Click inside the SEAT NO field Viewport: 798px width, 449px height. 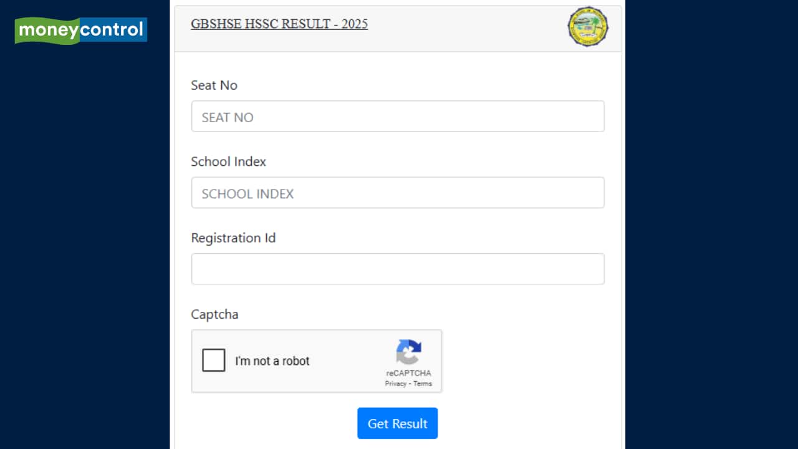pyautogui.click(x=397, y=116)
